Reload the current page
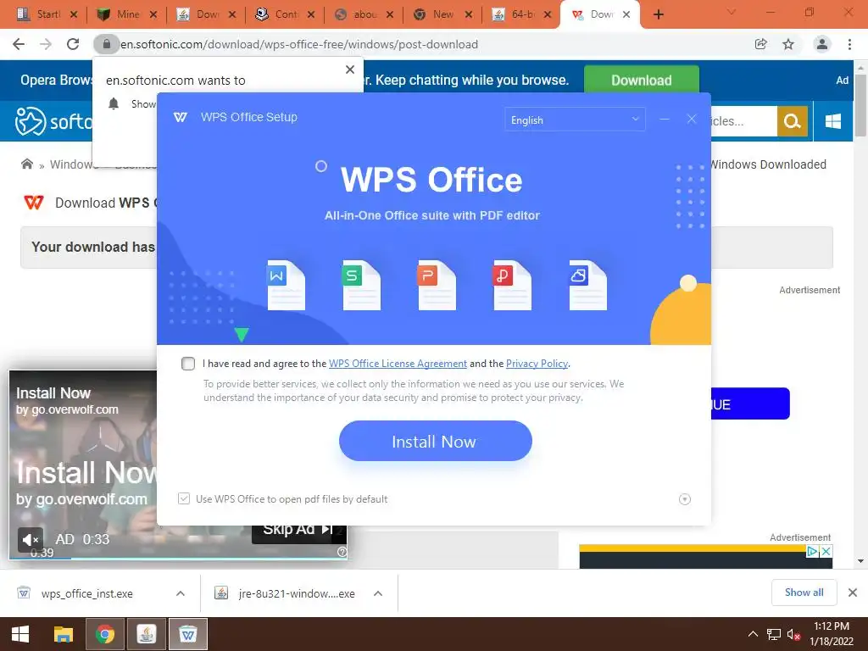Viewport: 868px width, 651px height. 73,44
